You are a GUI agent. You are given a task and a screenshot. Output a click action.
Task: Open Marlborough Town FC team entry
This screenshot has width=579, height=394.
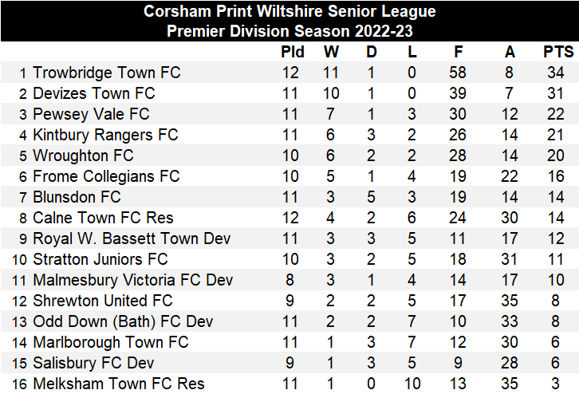pos(111,342)
